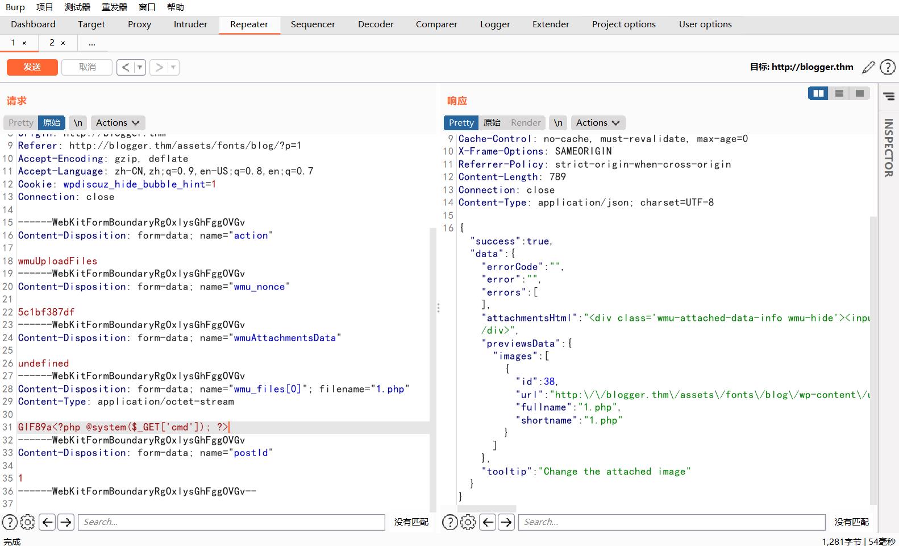
Task: Open history dropdown next to forward arrow
Action: [x=173, y=67]
